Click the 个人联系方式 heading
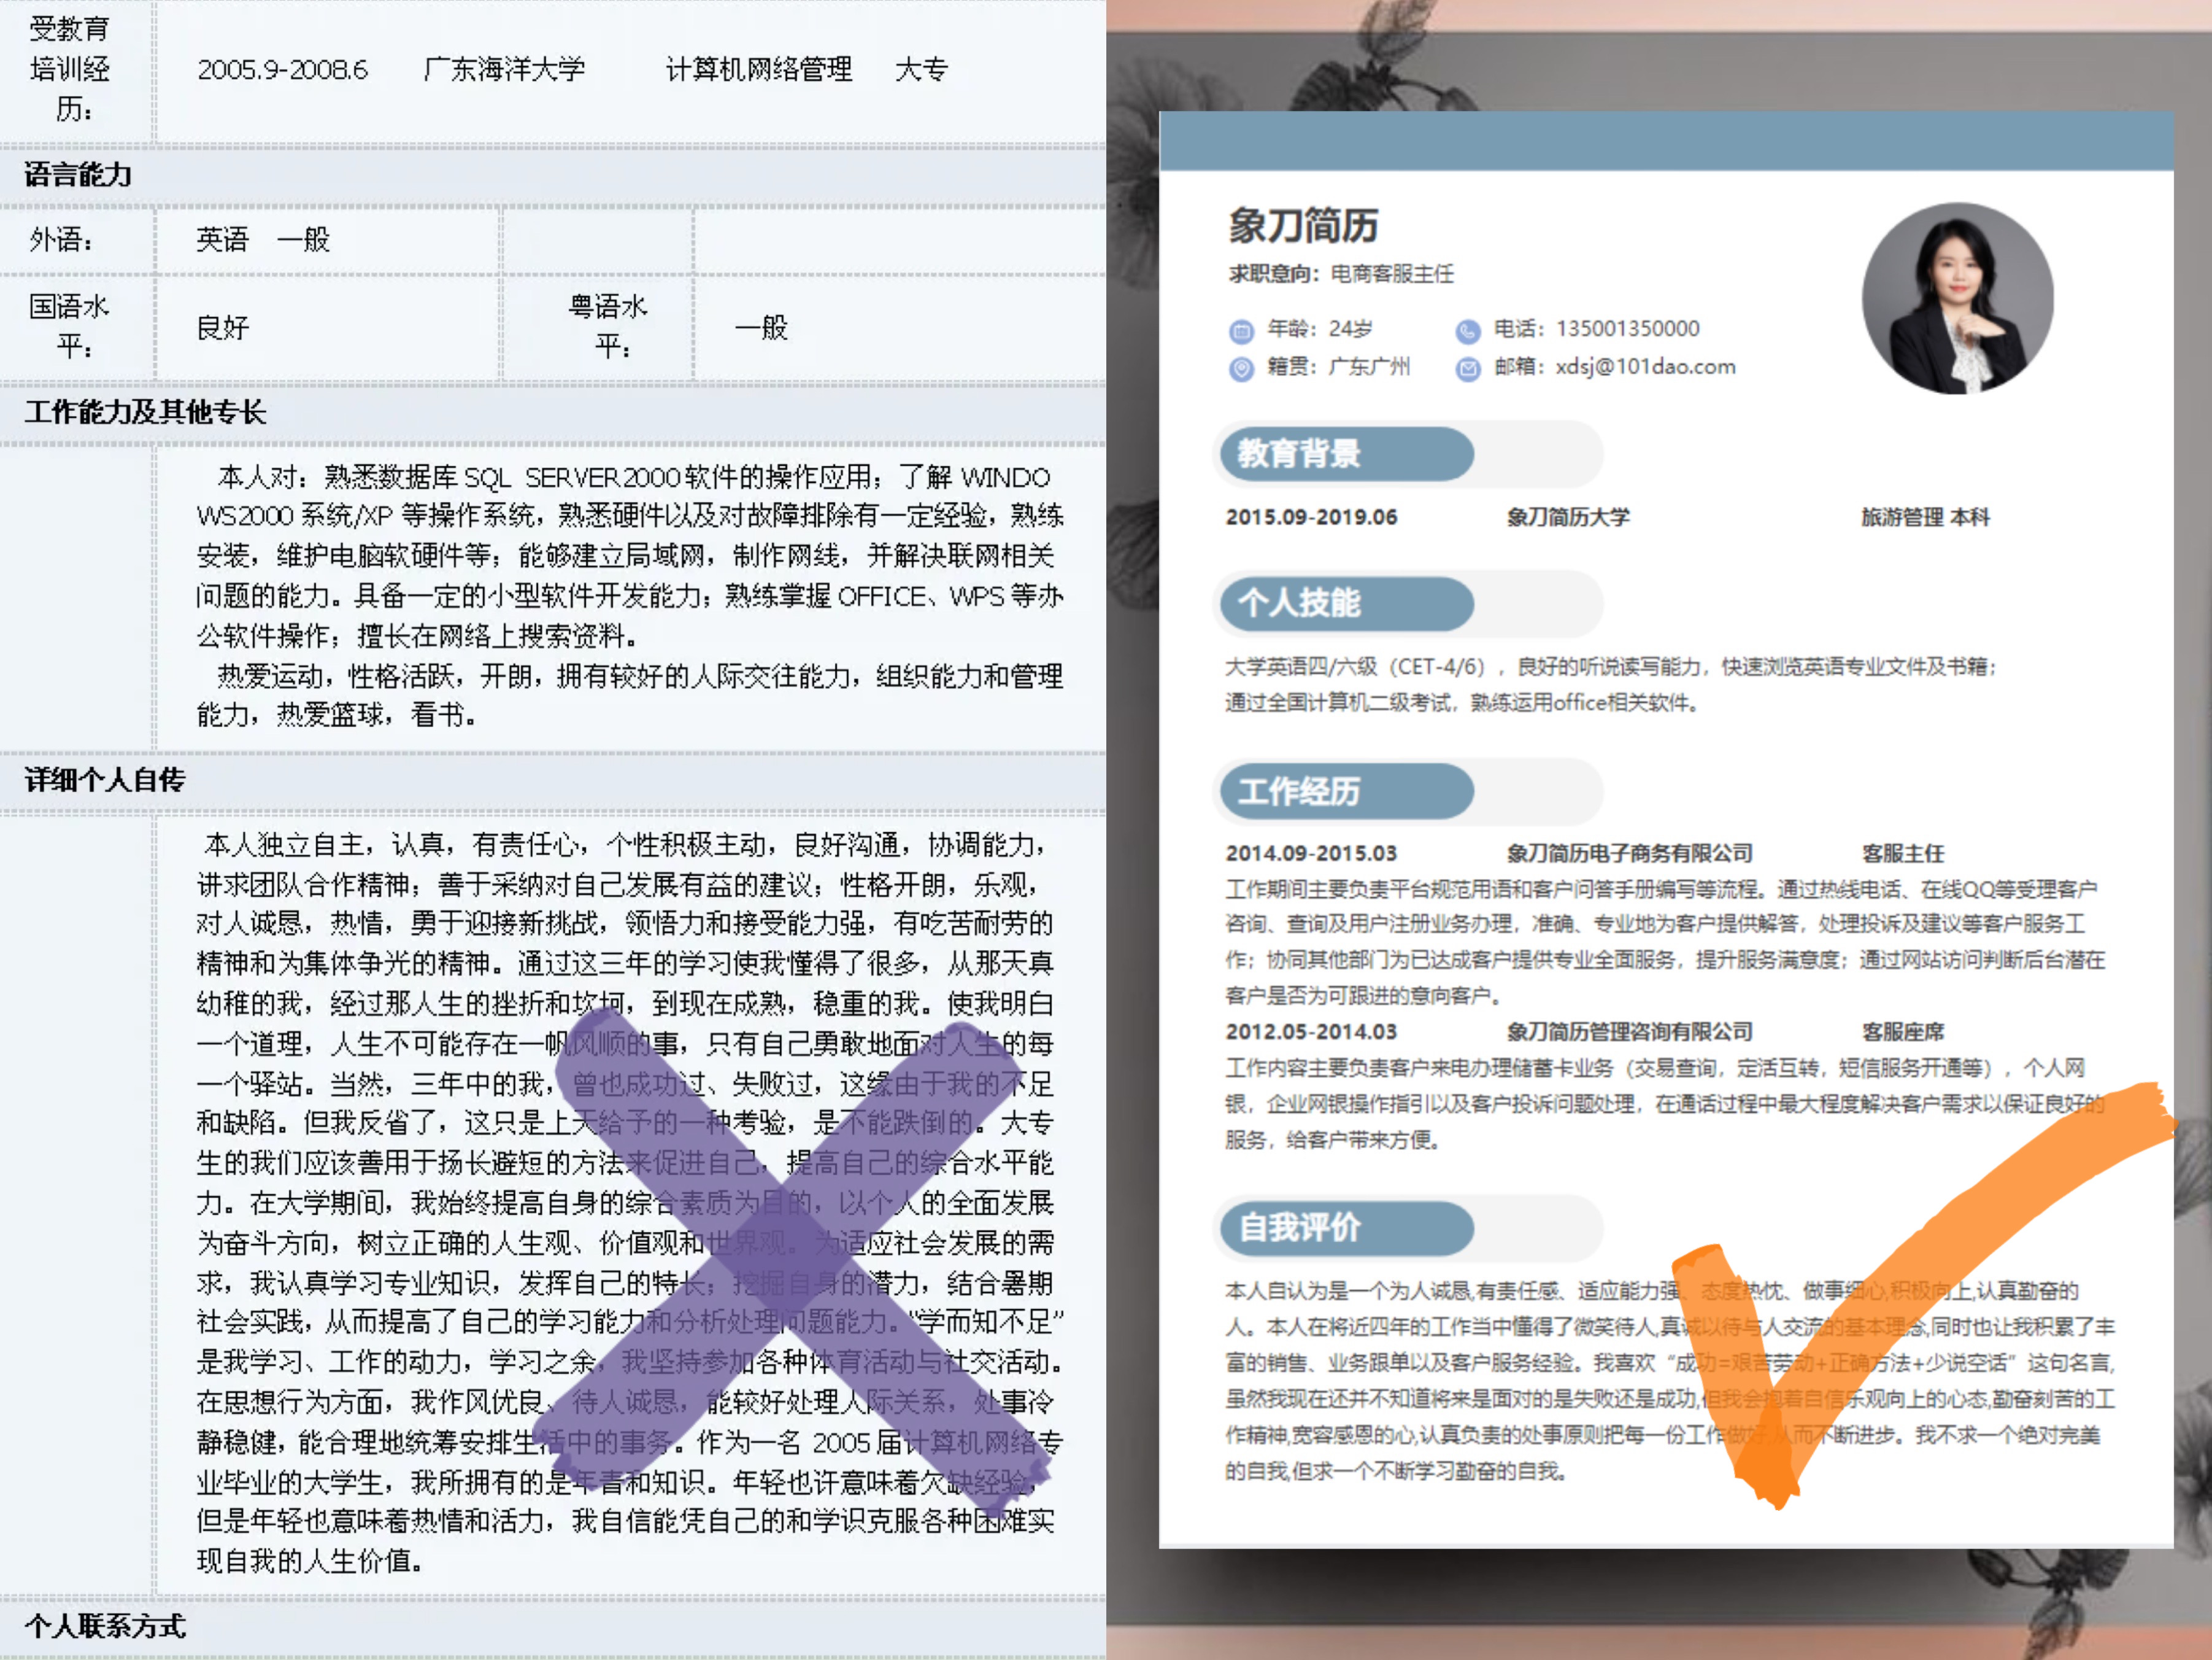 point(105,1626)
